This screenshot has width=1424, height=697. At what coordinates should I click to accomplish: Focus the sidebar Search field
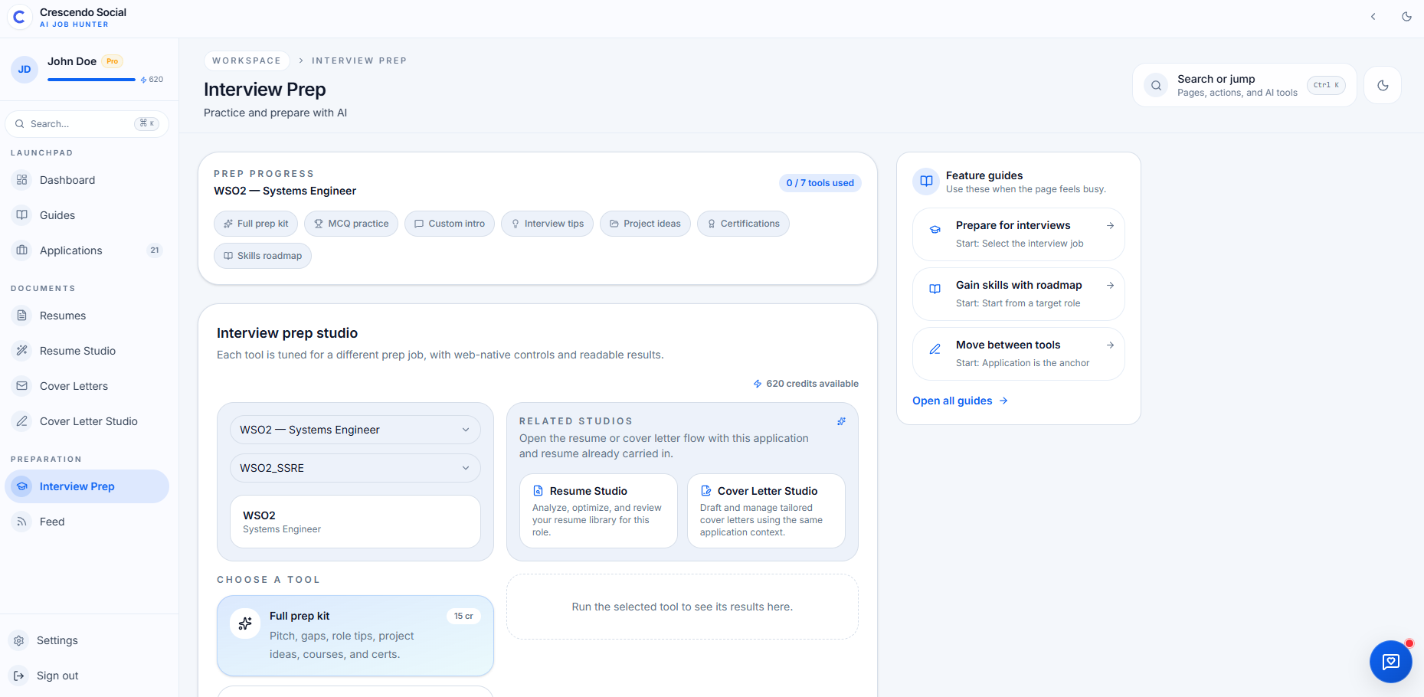(87, 124)
